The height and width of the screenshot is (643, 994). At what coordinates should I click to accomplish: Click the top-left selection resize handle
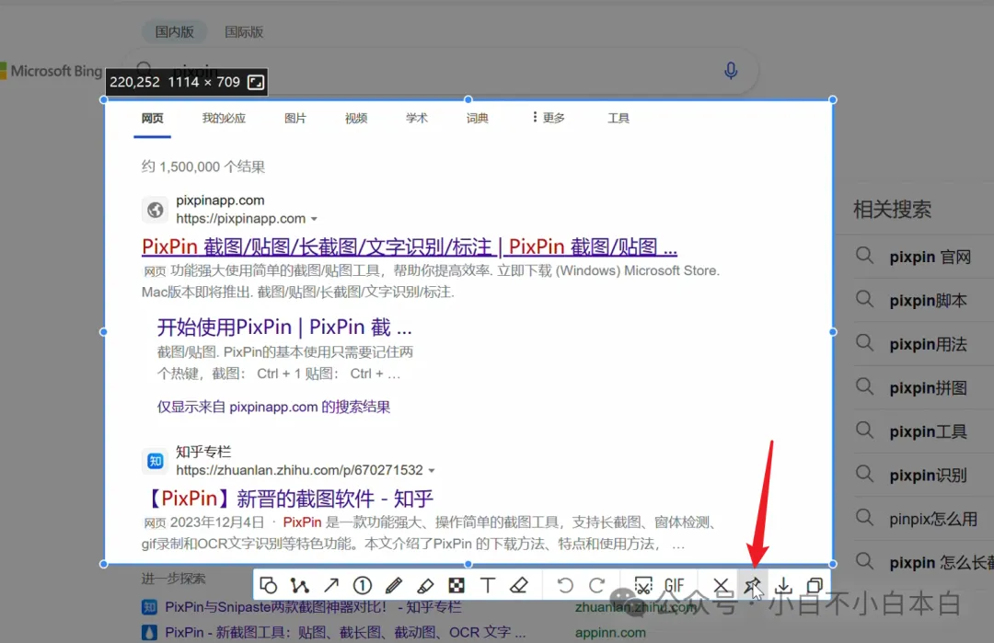click(104, 99)
